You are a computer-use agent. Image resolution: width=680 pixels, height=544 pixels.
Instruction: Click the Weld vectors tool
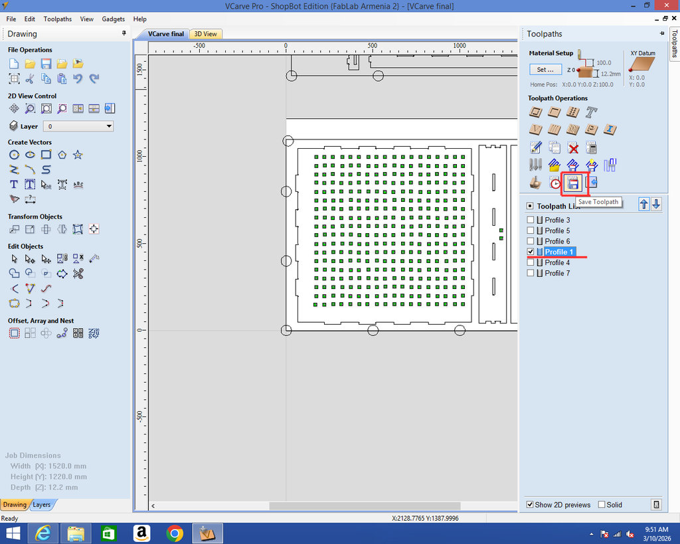pos(14,274)
